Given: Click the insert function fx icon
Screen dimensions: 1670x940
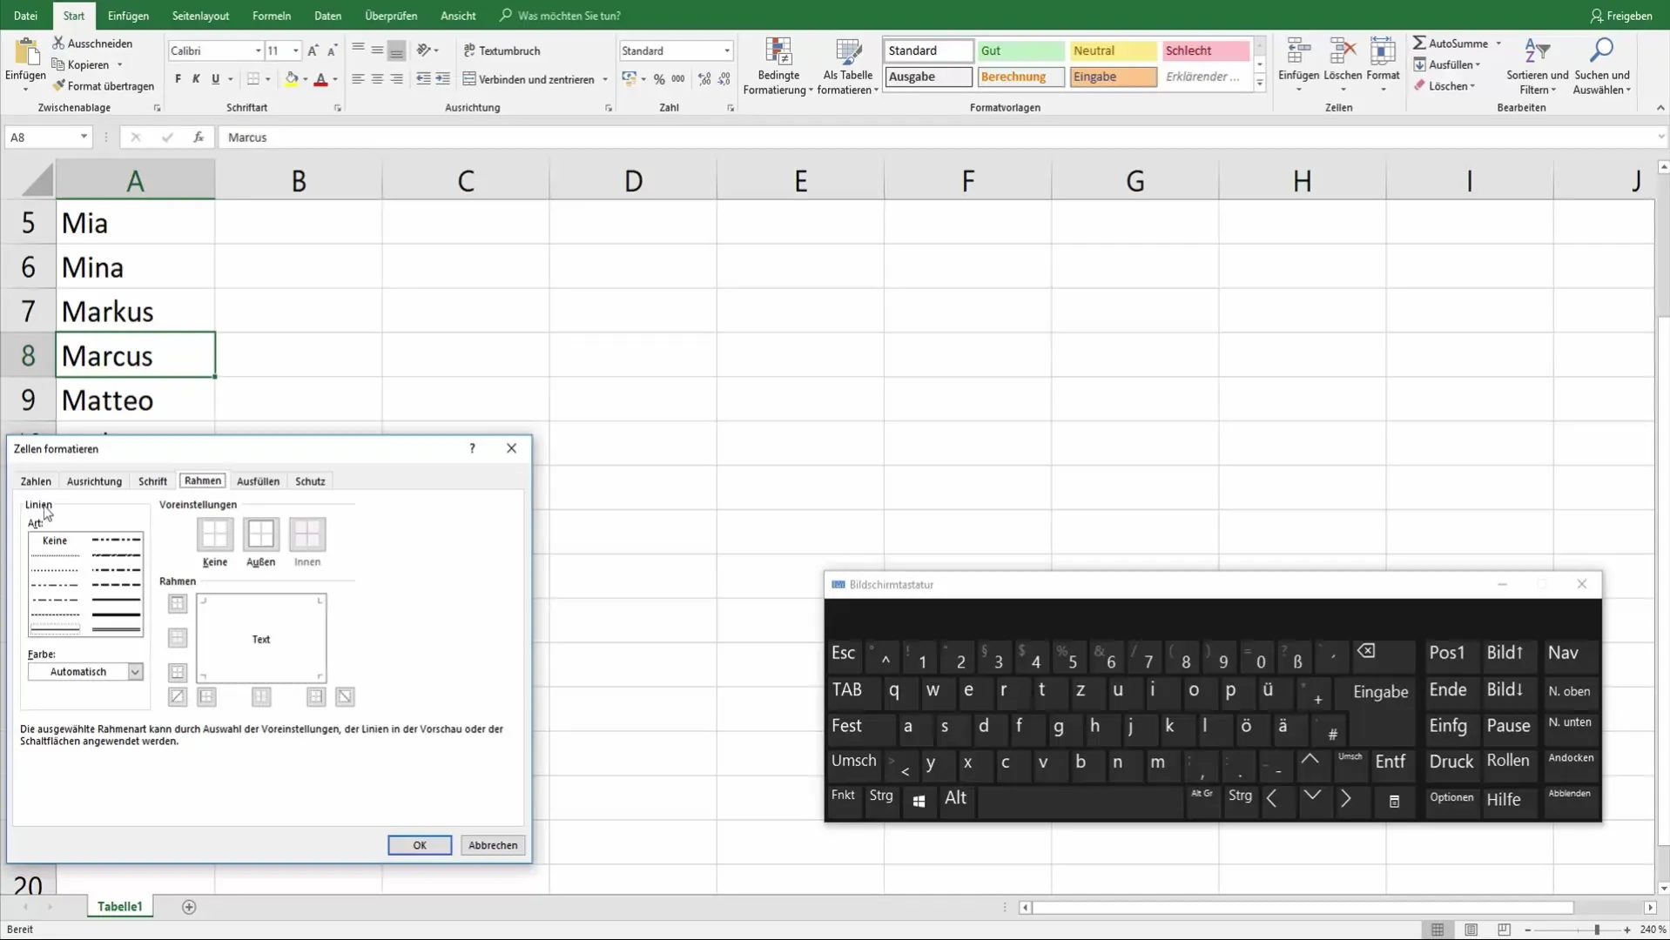Looking at the screenshot, I should [199, 137].
